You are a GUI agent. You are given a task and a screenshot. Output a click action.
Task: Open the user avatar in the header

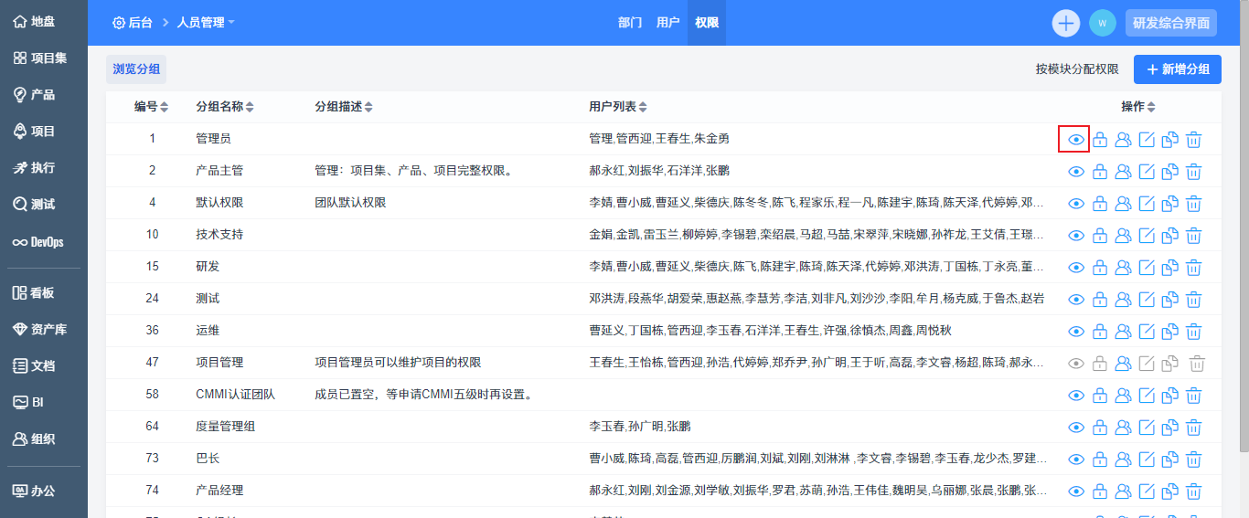coord(1103,23)
